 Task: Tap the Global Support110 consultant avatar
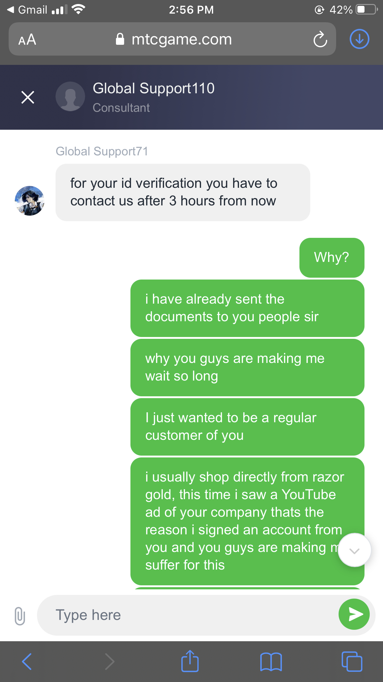pos(70,96)
